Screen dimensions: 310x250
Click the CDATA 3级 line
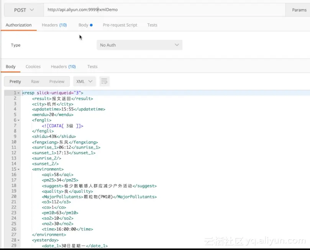coord(62,126)
